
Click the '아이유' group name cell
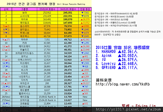24,20
